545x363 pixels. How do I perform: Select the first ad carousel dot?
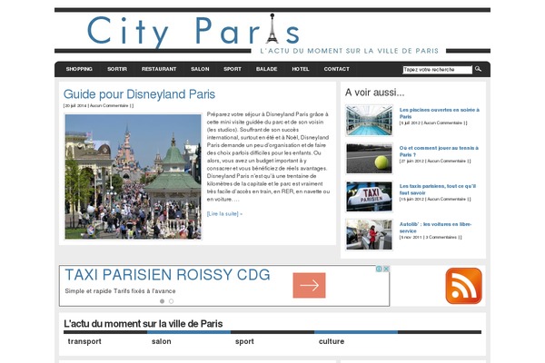pos(162,301)
